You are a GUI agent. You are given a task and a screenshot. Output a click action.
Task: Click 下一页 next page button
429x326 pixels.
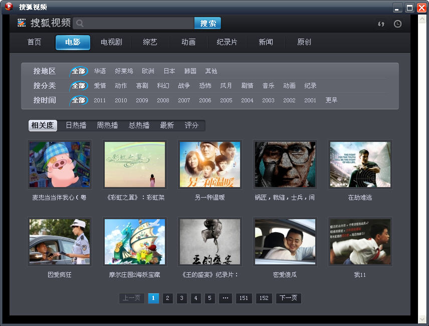[288, 298]
